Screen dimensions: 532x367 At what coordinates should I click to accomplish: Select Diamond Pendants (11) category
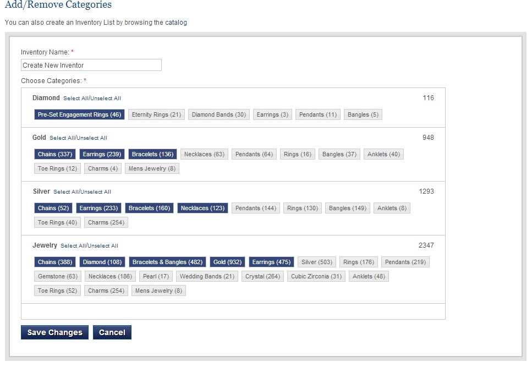pyautogui.click(x=318, y=114)
